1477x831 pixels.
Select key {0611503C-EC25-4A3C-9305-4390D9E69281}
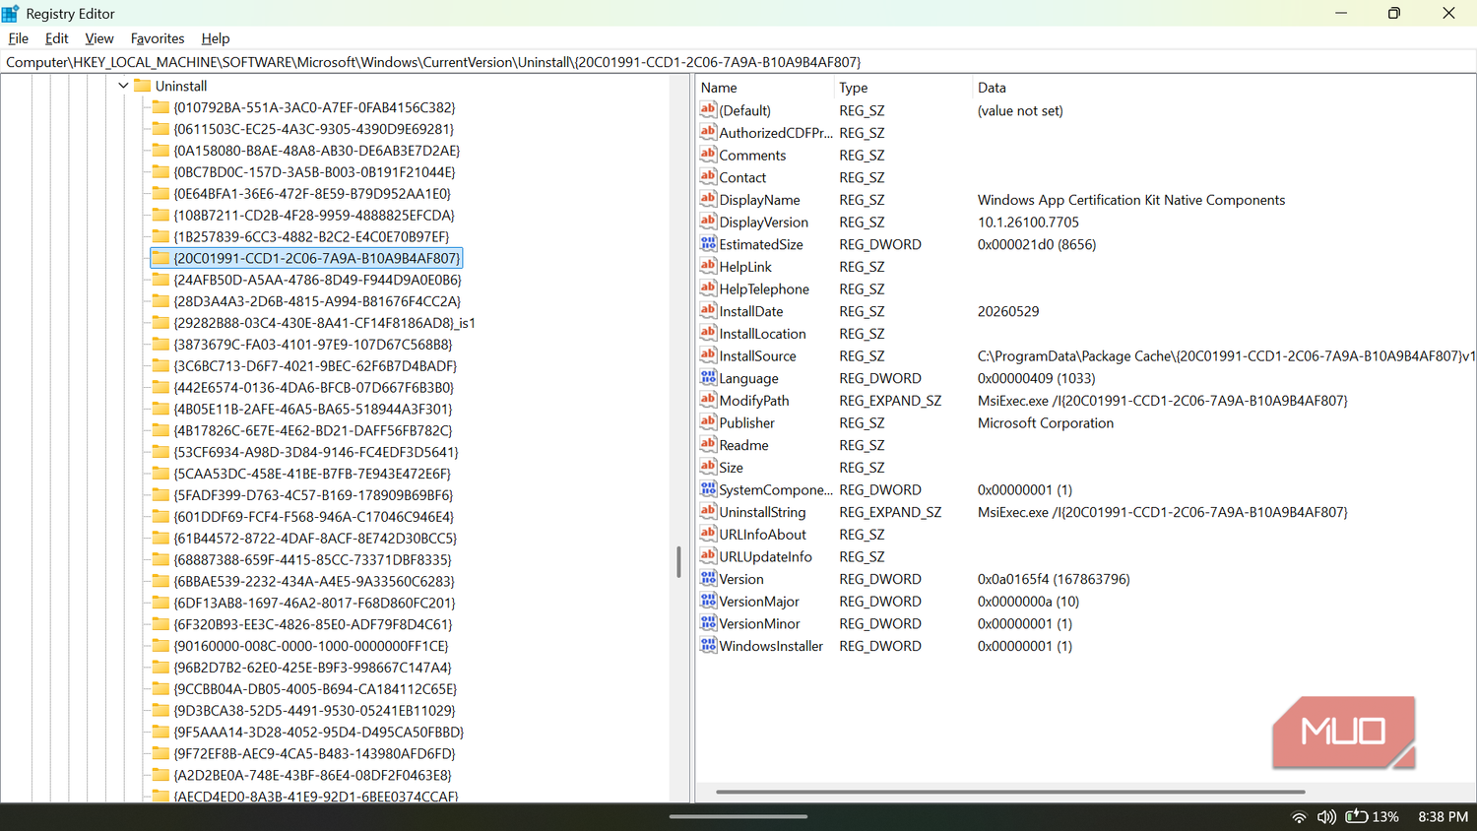pyautogui.click(x=313, y=129)
